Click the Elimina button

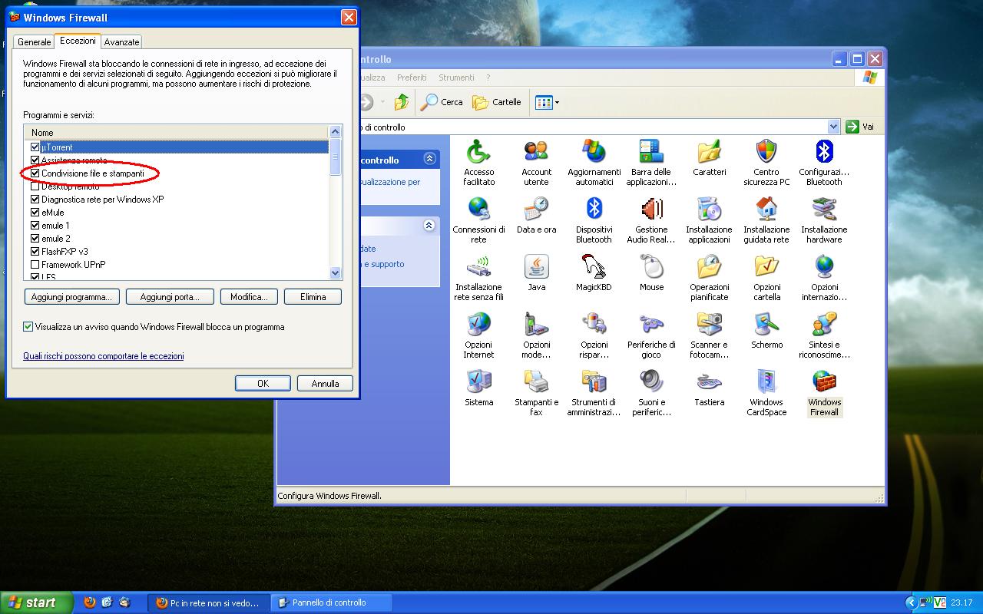pyautogui.click(x=313, y=296)
